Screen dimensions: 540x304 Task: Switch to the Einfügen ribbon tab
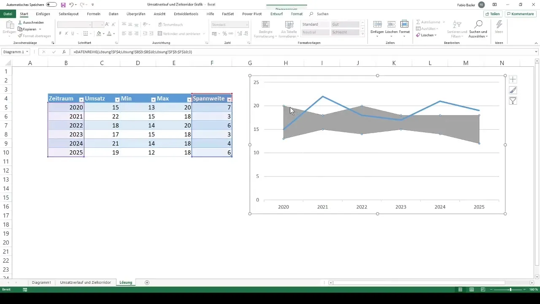tap(43, 14)
